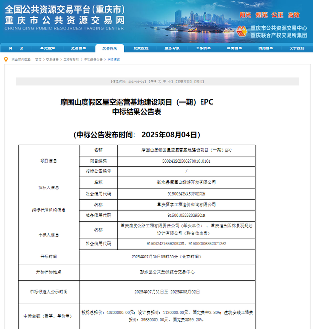Click the bid amount 投标总报价 cell
The image size is (313, 329).
[x=167, y=316]
